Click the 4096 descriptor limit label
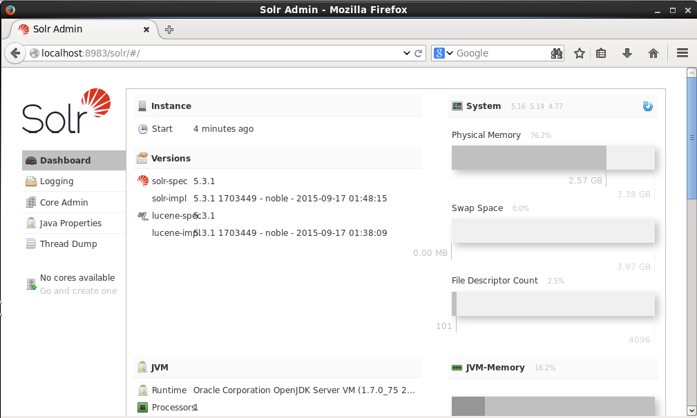This screenshot has height=418, width=697. pyautogui.click(x=639, y=340)
